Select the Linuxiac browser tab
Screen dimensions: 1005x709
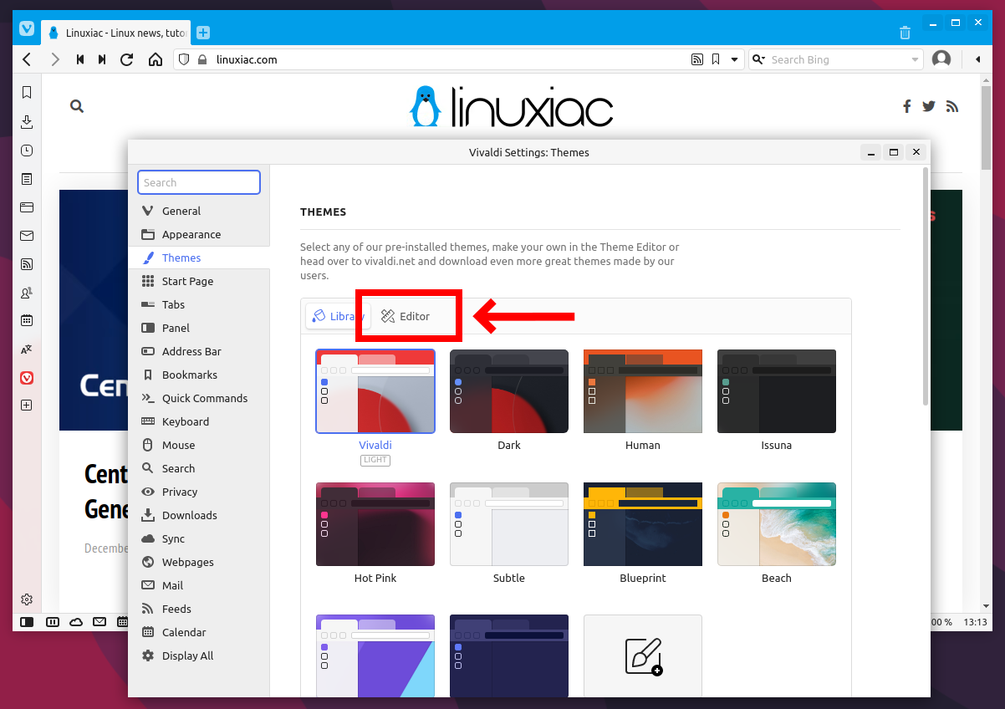(x=116, y=33)
